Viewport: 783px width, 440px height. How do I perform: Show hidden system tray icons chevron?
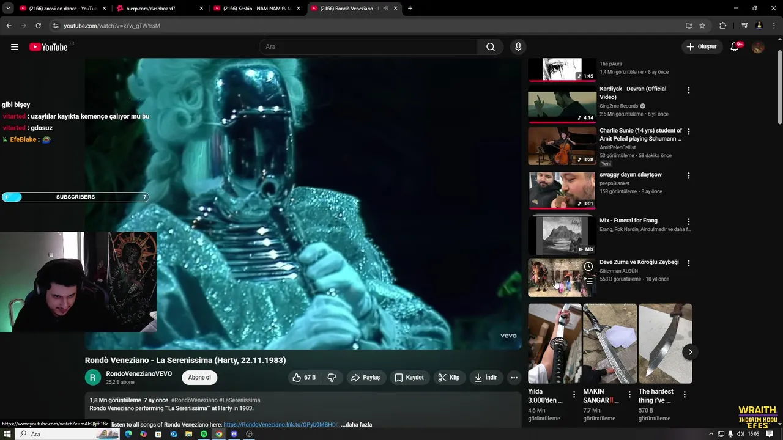pyautogui.click(x=711, y=434)
